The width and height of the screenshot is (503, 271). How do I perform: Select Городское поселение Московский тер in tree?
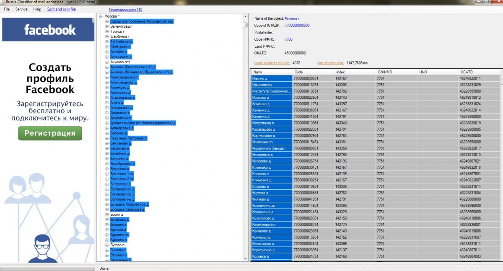click(142, 21)
